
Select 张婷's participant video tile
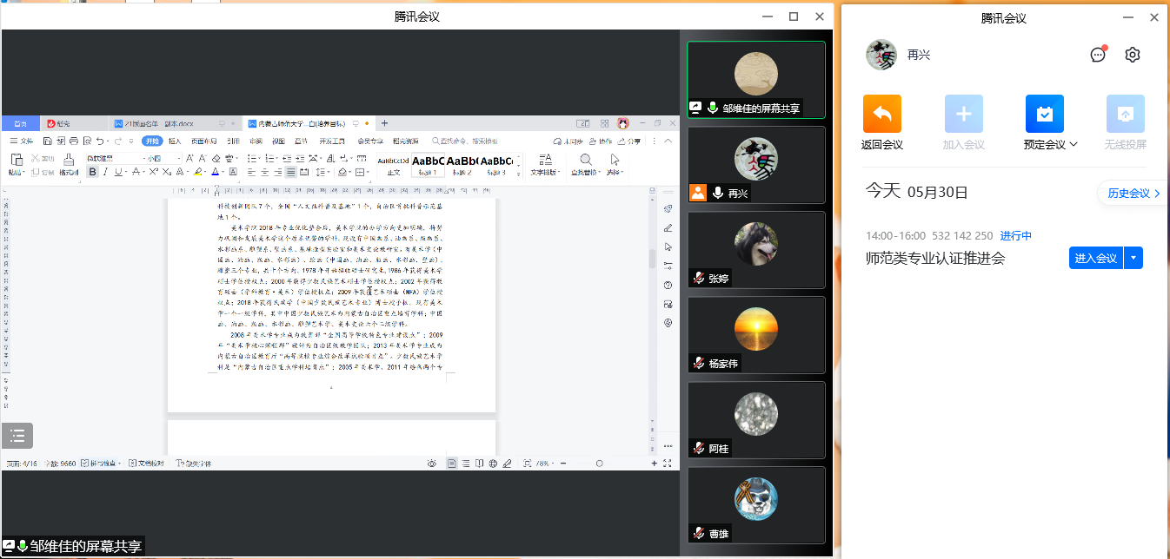tap(755, 249)
